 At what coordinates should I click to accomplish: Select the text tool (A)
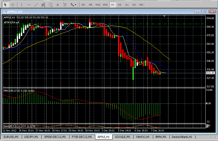(x=58, y=5)
